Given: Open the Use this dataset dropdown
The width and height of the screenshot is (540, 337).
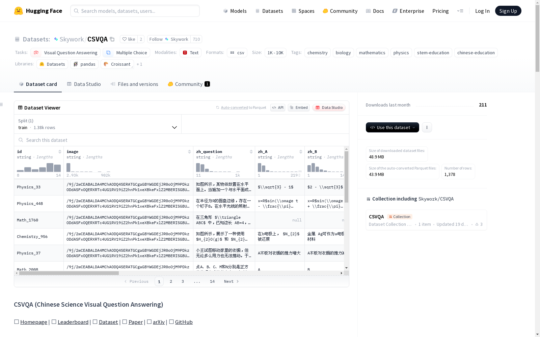Looking at the screenshot, I should tap(393, 127).
